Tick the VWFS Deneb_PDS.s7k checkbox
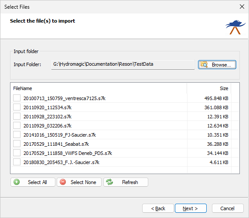 coord(17,153)
